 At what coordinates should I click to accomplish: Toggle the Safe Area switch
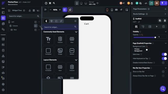point(164,54)
